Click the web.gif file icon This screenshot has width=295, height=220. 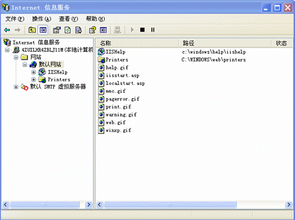(101, 123)
